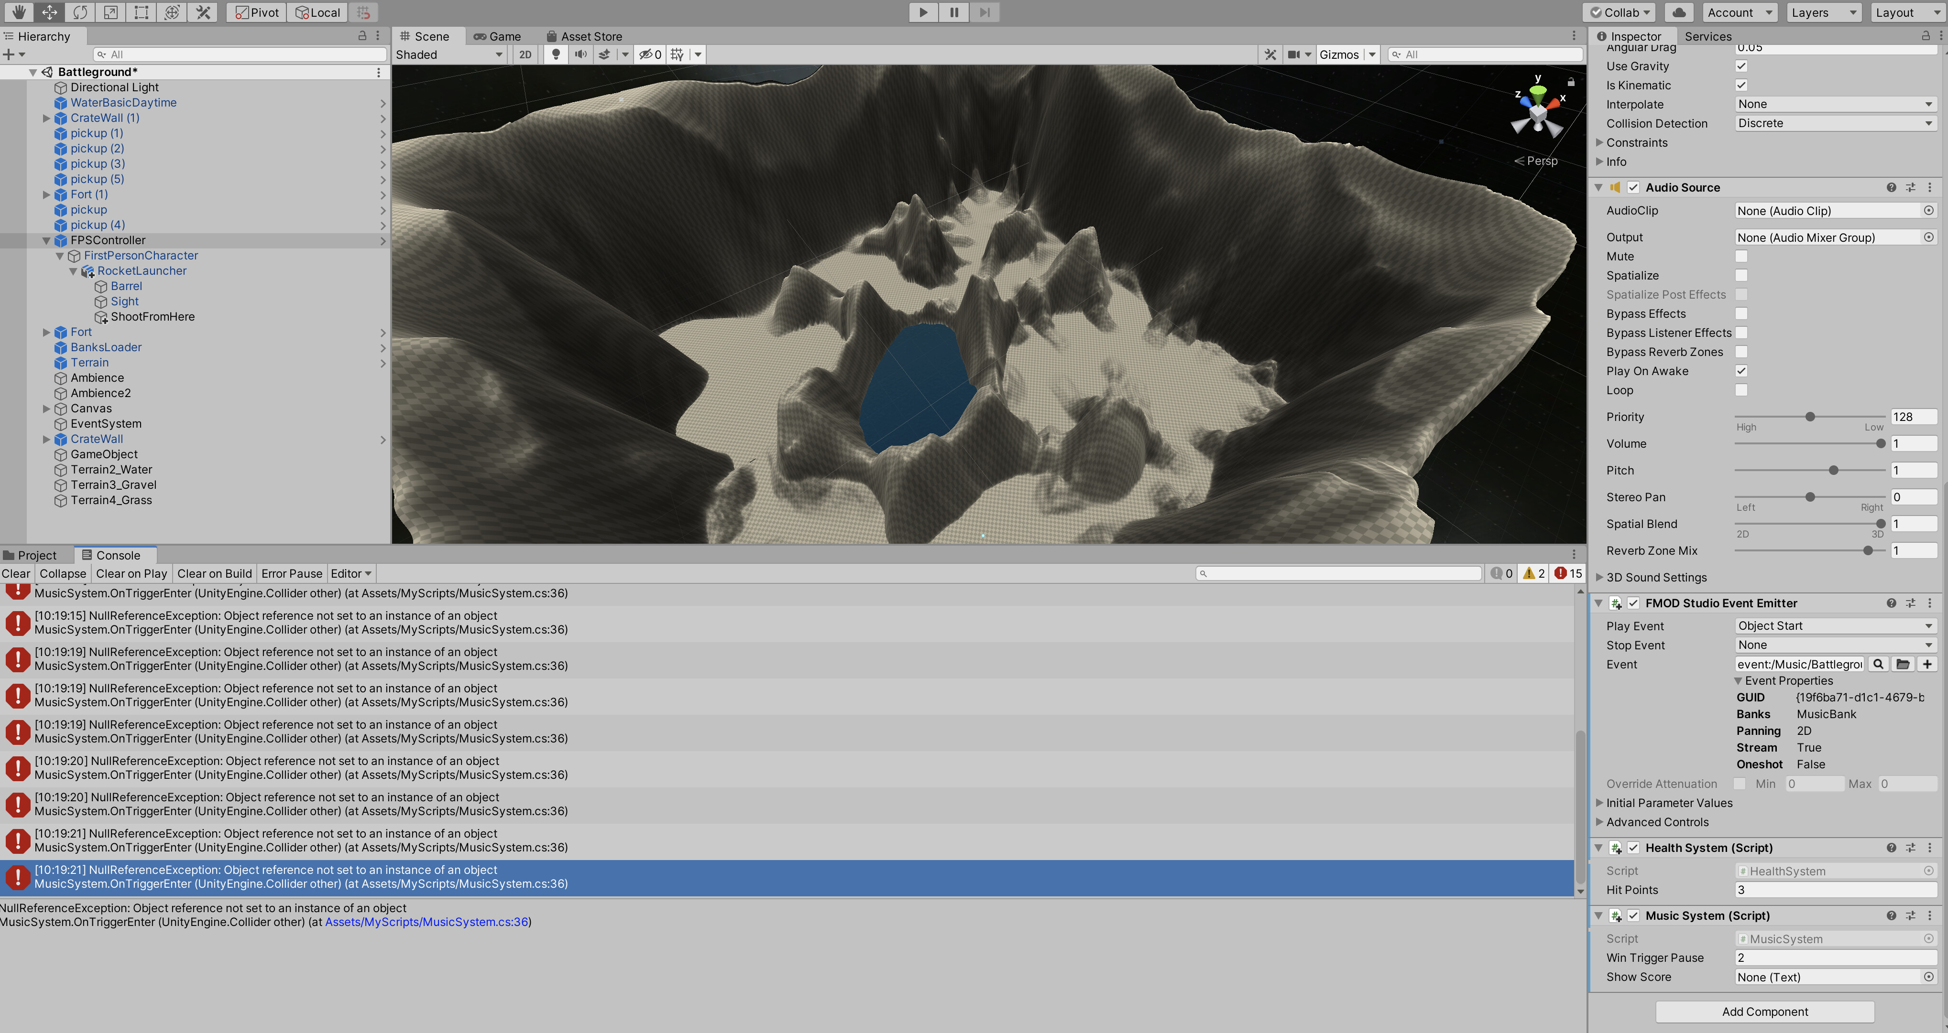The width and height of the screenshot is (1948, 1033).
Task: Click the Unity Cloud icon near Collab
Action: [x=1678, y=12]
